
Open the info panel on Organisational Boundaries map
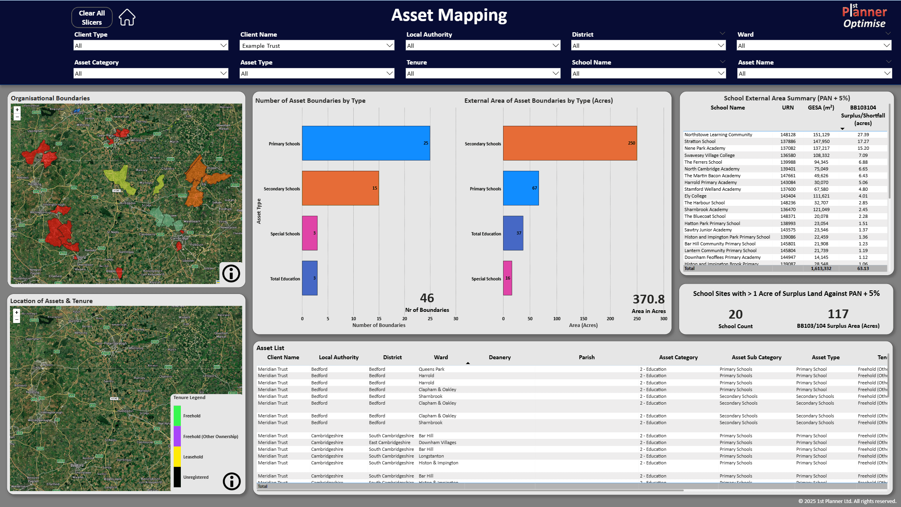(231, 273)
